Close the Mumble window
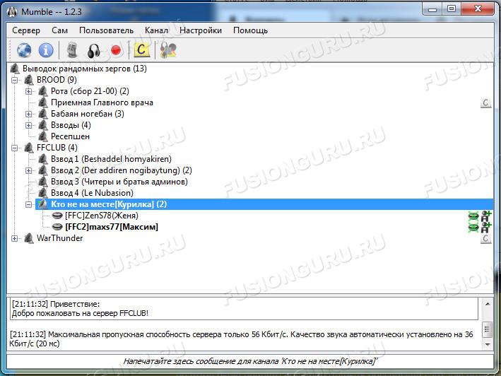501x376 pixels. point(478,9)
